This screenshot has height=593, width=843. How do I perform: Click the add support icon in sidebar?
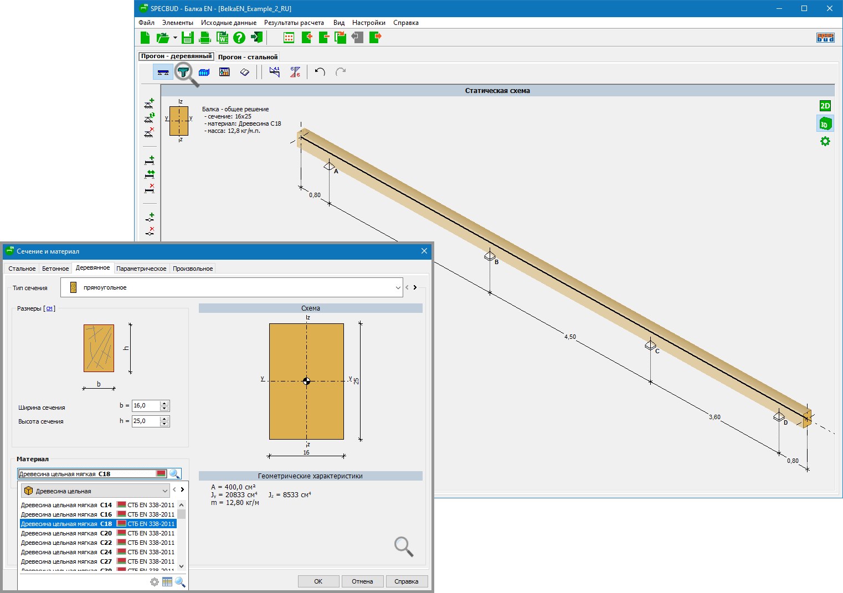pyautogui.click(x=149, y=104)
